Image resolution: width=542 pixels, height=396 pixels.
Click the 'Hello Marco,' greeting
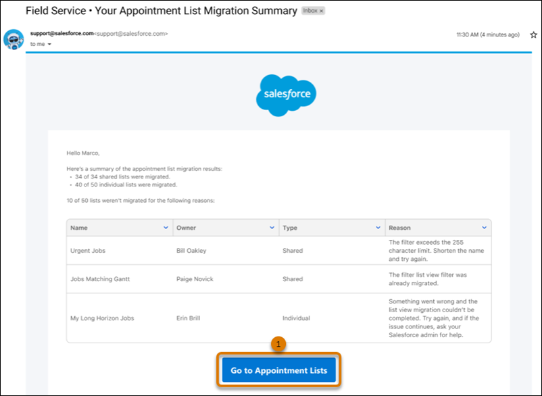click(x=83, y=153)
